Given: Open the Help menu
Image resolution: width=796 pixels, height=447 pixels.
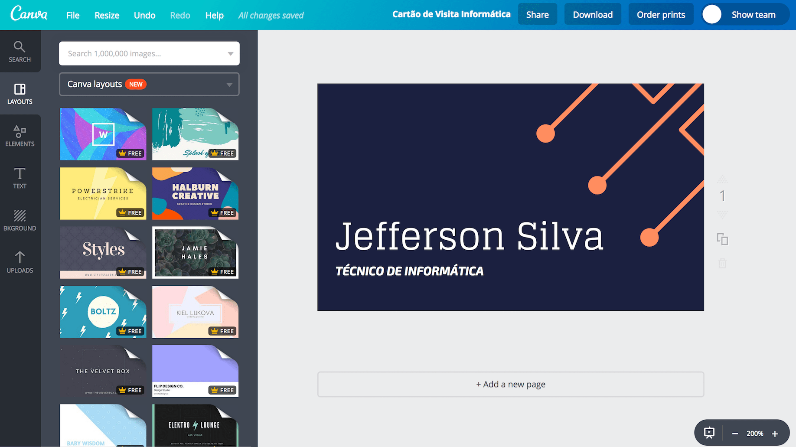Looking at the screenshot, I should click(x=214, y=15).
